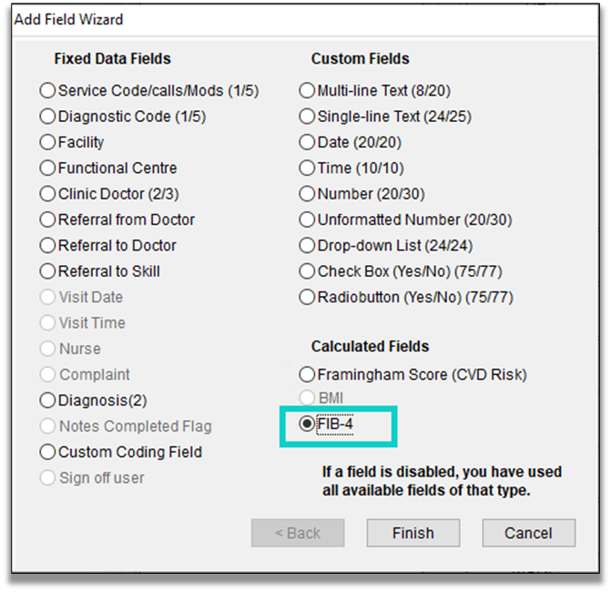This screenshot has width=611, height=592.
Task: Select the Facility radio button
Action: click(48, 142)
